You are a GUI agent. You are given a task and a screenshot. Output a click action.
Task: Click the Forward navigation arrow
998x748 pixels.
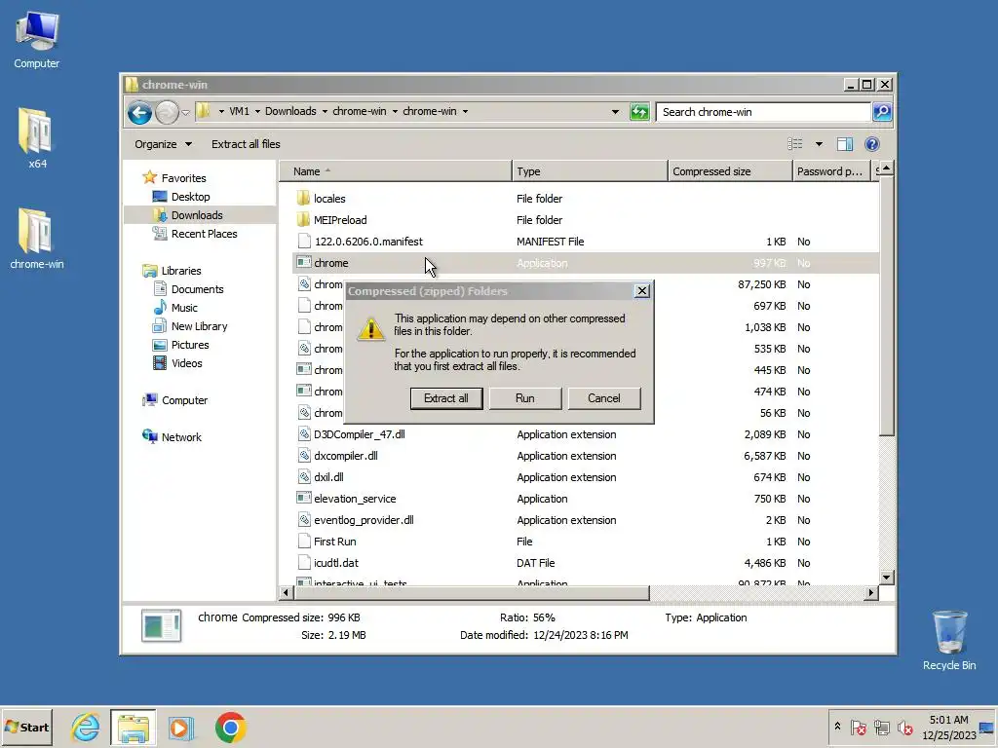pos(167,113)
